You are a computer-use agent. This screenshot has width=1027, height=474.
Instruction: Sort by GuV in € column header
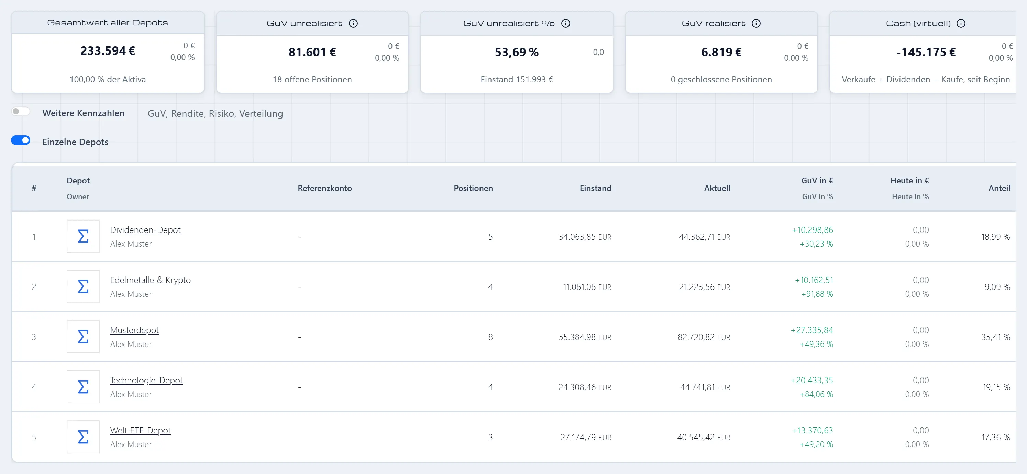coord(817,180)
